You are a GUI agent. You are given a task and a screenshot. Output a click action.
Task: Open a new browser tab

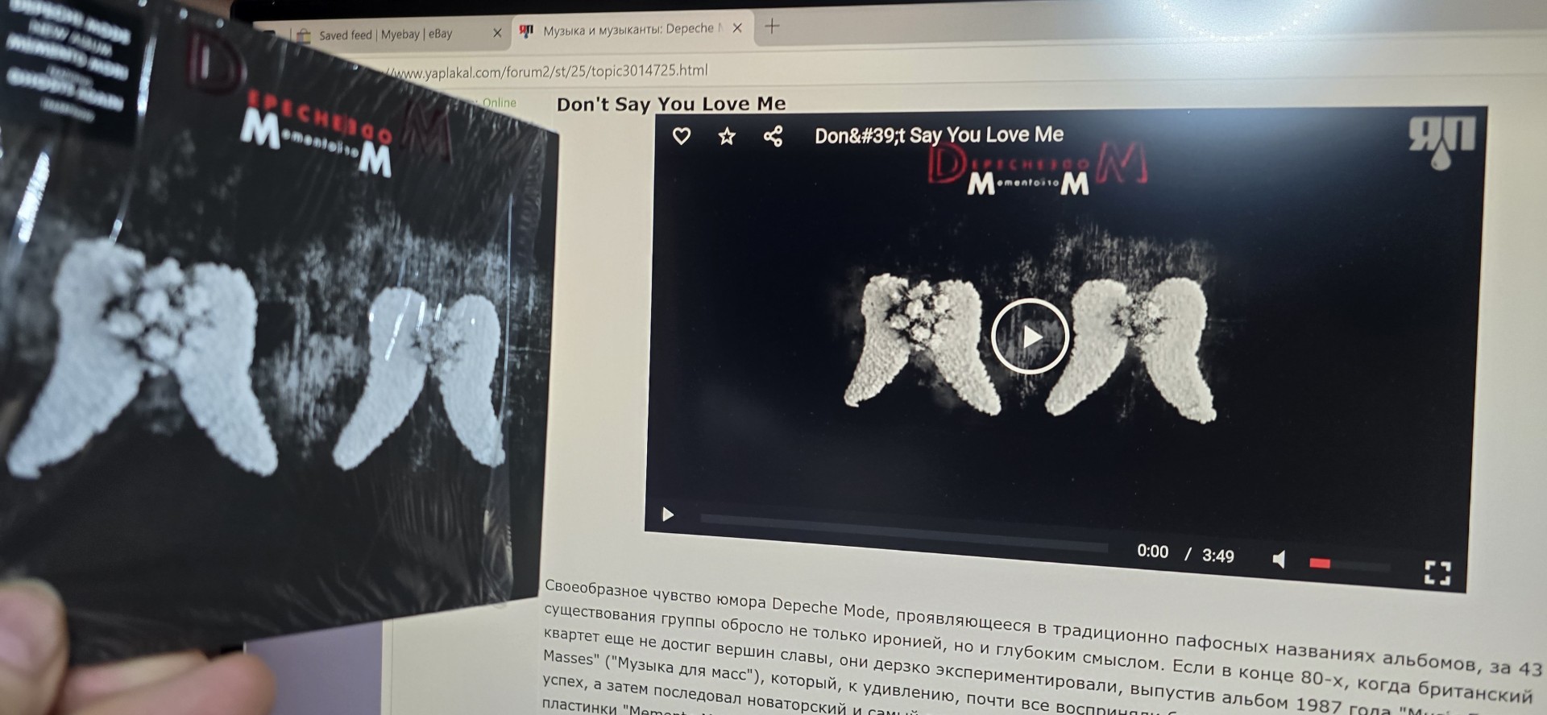click(x=772, y=27)
